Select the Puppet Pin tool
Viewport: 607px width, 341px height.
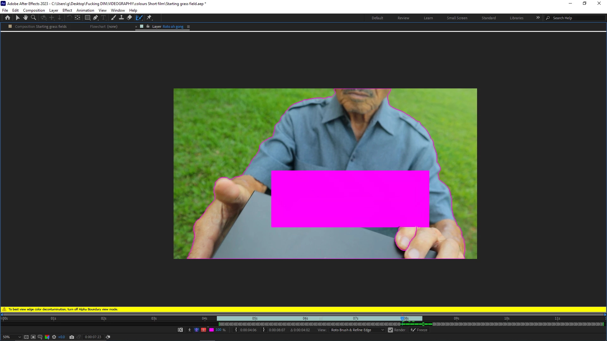pyautogui.click(x=149, y=18)
